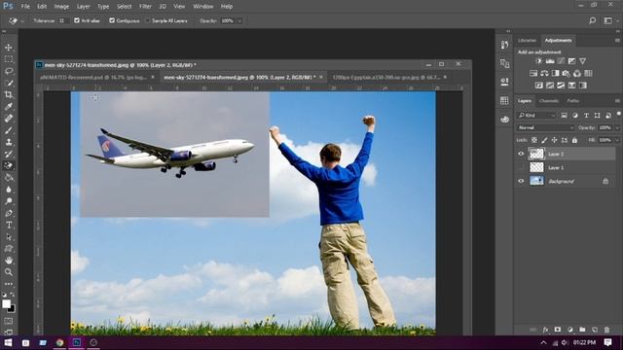Switch to the Libraries tab
Screen dimensions: 623x350
[x=527, y=41]
